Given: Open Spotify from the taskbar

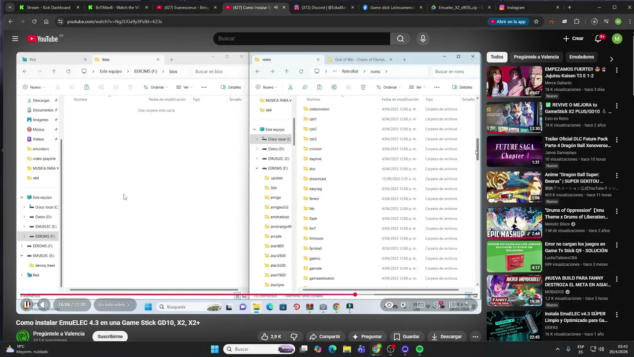Looking at the screenshot, I should (420, 349).
